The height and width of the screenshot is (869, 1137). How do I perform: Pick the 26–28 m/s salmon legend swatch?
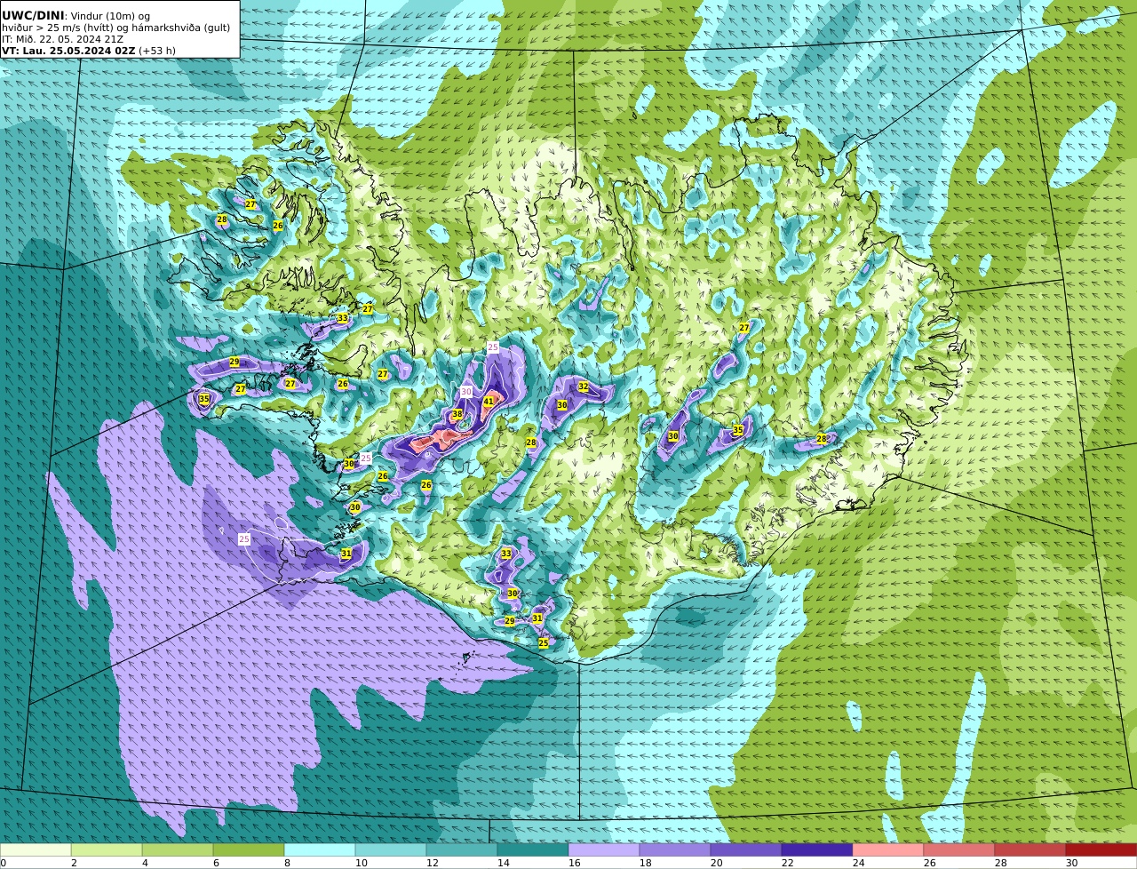[959, 850]
